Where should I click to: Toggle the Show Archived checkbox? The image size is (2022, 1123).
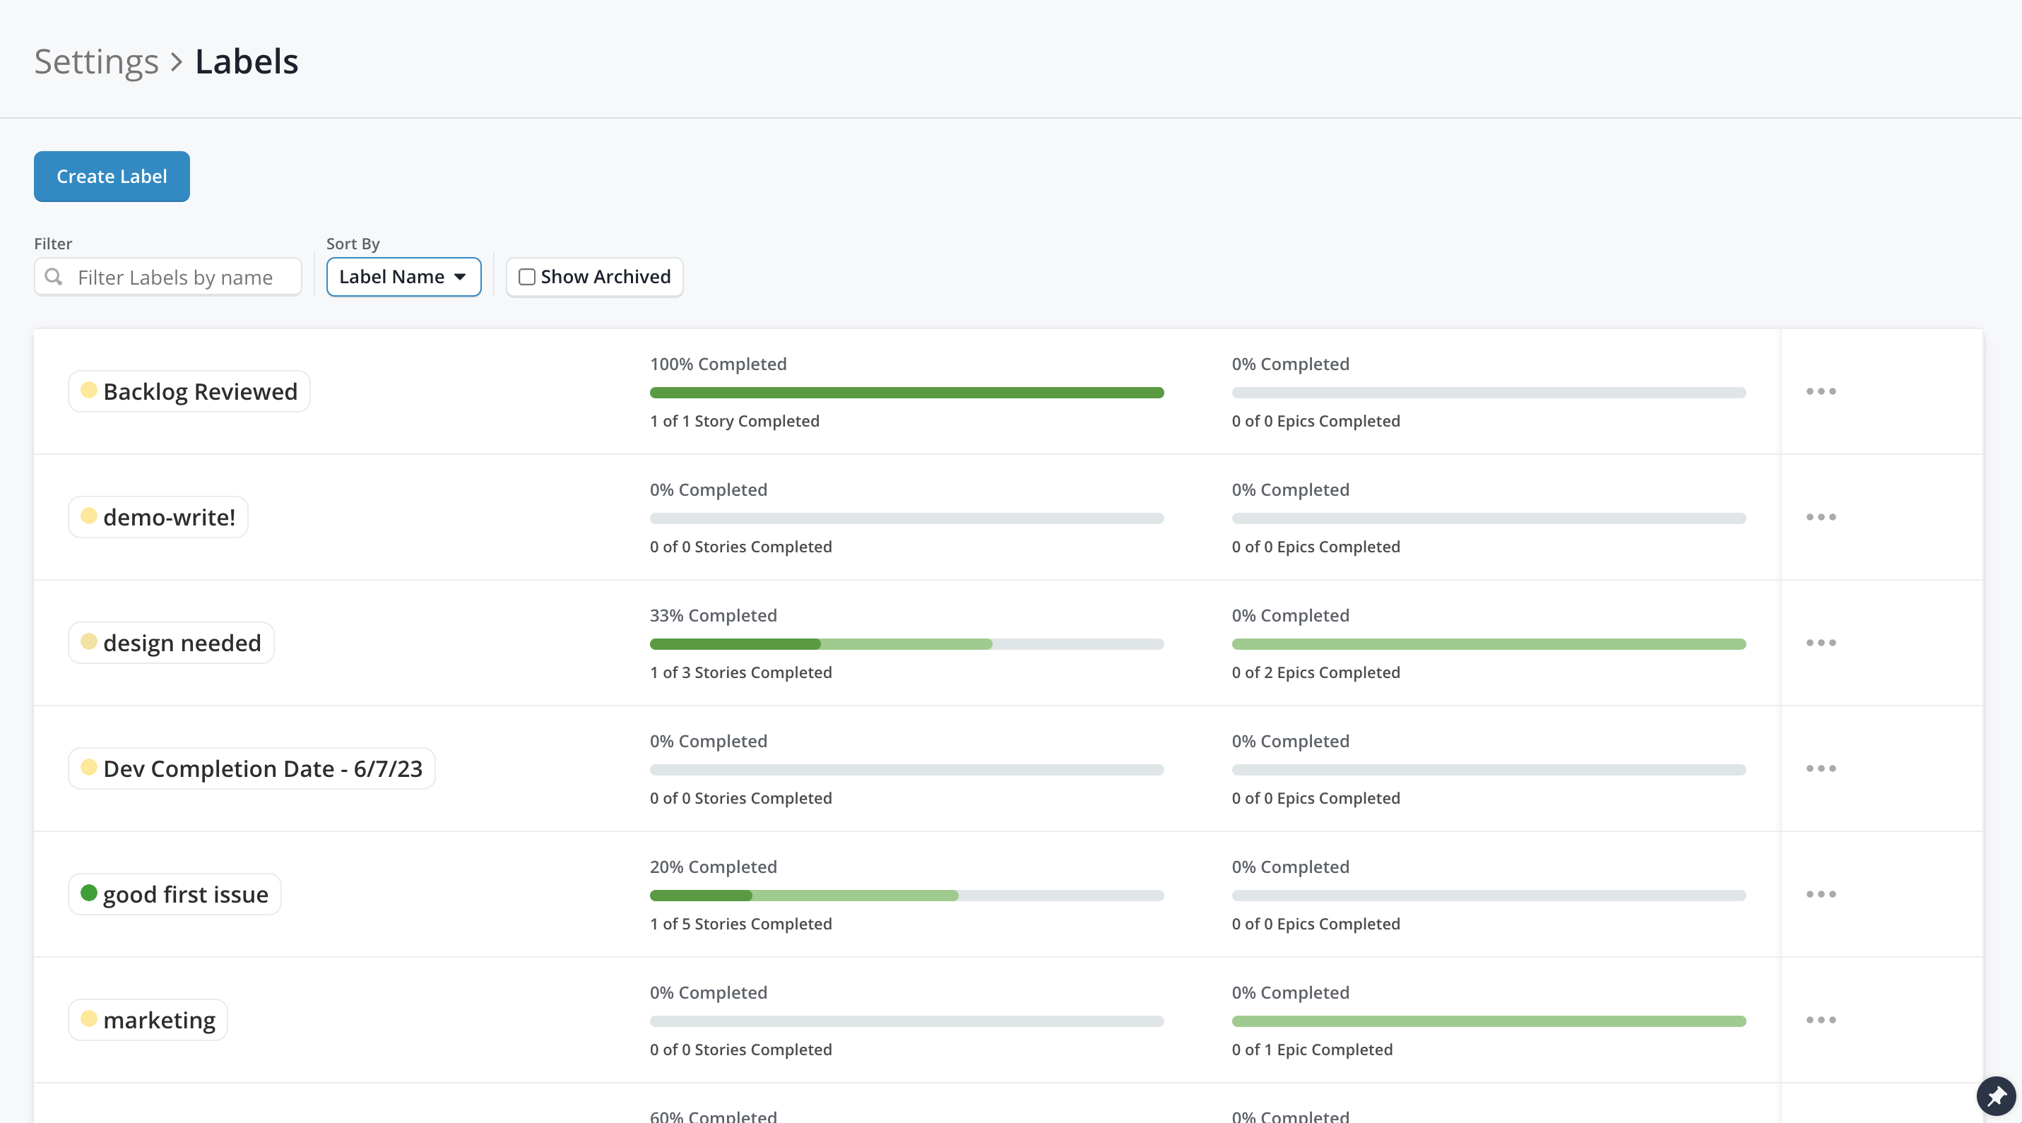pyautogui.click(x=526, y=277)
